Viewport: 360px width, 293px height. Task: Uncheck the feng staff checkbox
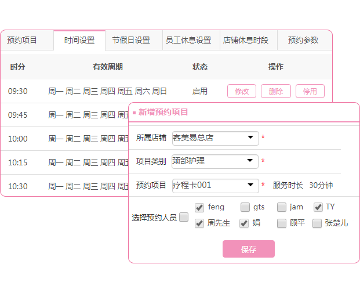(199, 207)
